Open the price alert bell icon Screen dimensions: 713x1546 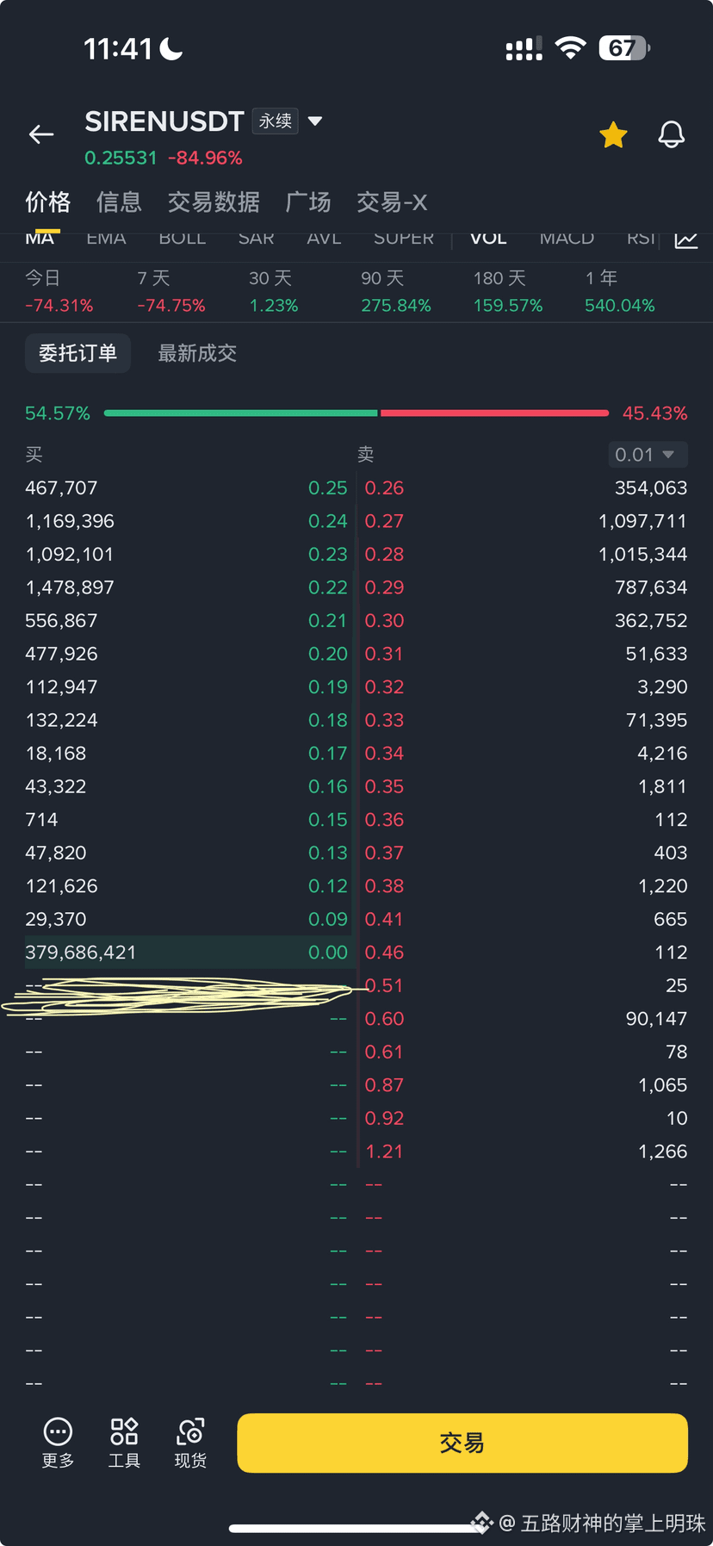[x=672, y=134]
